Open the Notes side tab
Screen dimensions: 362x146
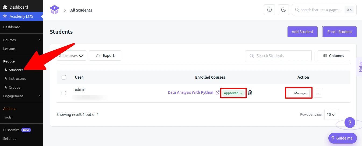[360, 67]
